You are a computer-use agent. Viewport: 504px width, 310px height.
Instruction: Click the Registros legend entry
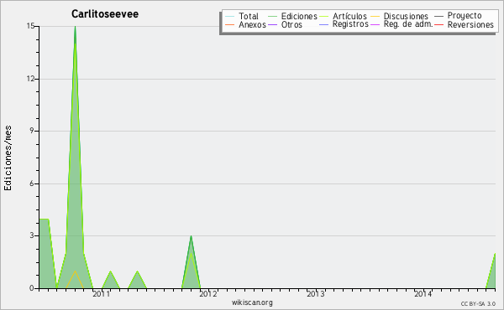[x=344, y=24]
